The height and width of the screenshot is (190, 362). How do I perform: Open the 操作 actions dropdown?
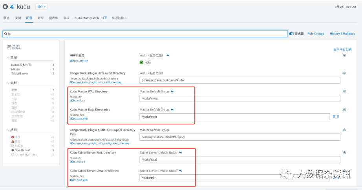pos(41,7)
